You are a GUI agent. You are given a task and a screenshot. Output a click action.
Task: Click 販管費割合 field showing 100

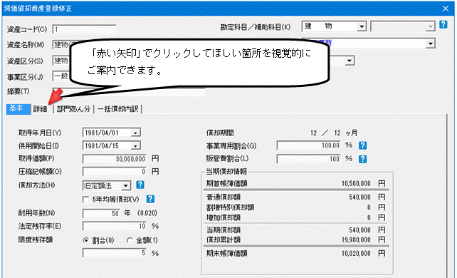(309, 159)
